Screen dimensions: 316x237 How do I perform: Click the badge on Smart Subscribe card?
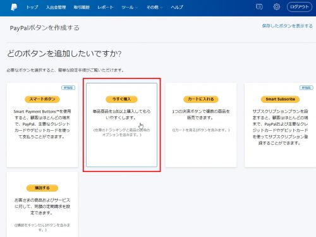[x=307, y=88]
